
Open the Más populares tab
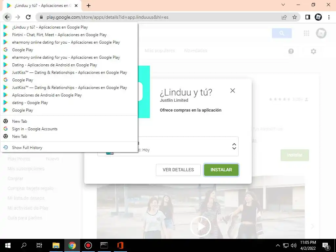click(160, 51)
